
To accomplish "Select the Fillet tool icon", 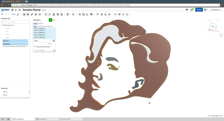I will [46, 14].
